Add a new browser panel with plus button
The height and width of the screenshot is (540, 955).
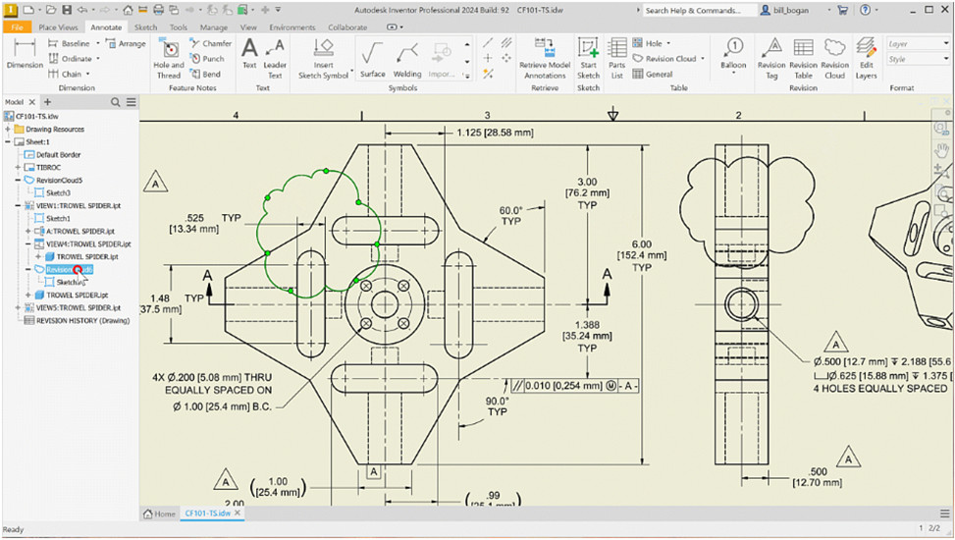pyautogui.click(x=47, y=102)
